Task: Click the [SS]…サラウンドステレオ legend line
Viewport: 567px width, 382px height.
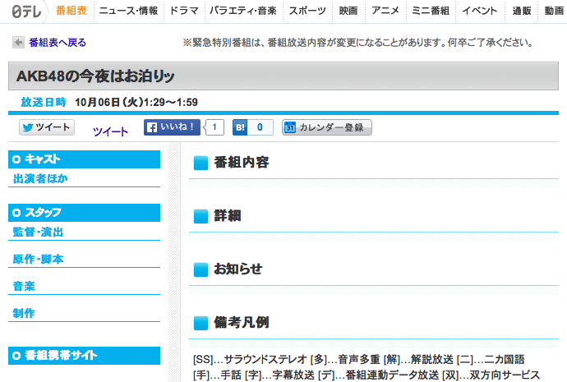Action: [359, 360]
